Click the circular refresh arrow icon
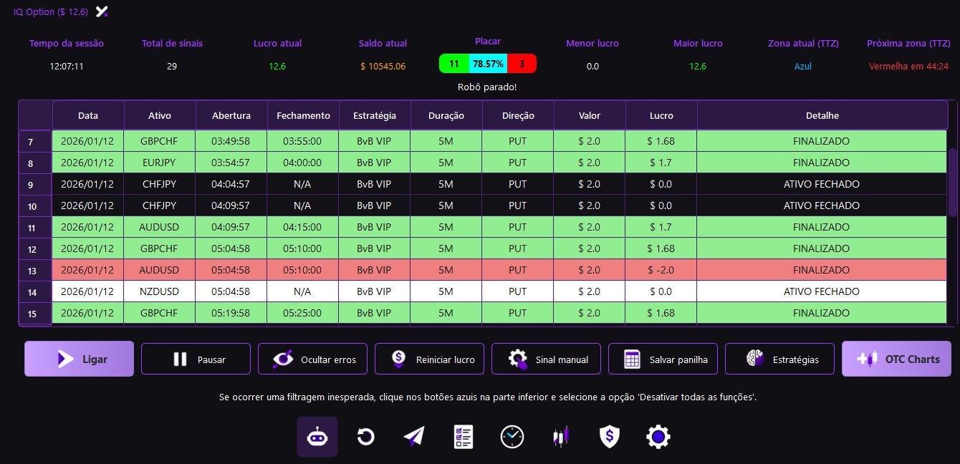This screenshot has height=464, width=960. 366,436
